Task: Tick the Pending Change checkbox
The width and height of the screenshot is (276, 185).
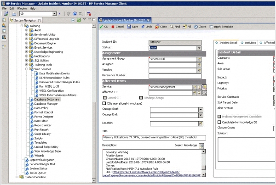Action: 141,98
